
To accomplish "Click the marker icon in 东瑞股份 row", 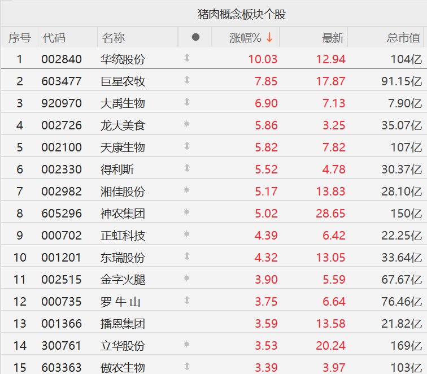I will 187,256.
